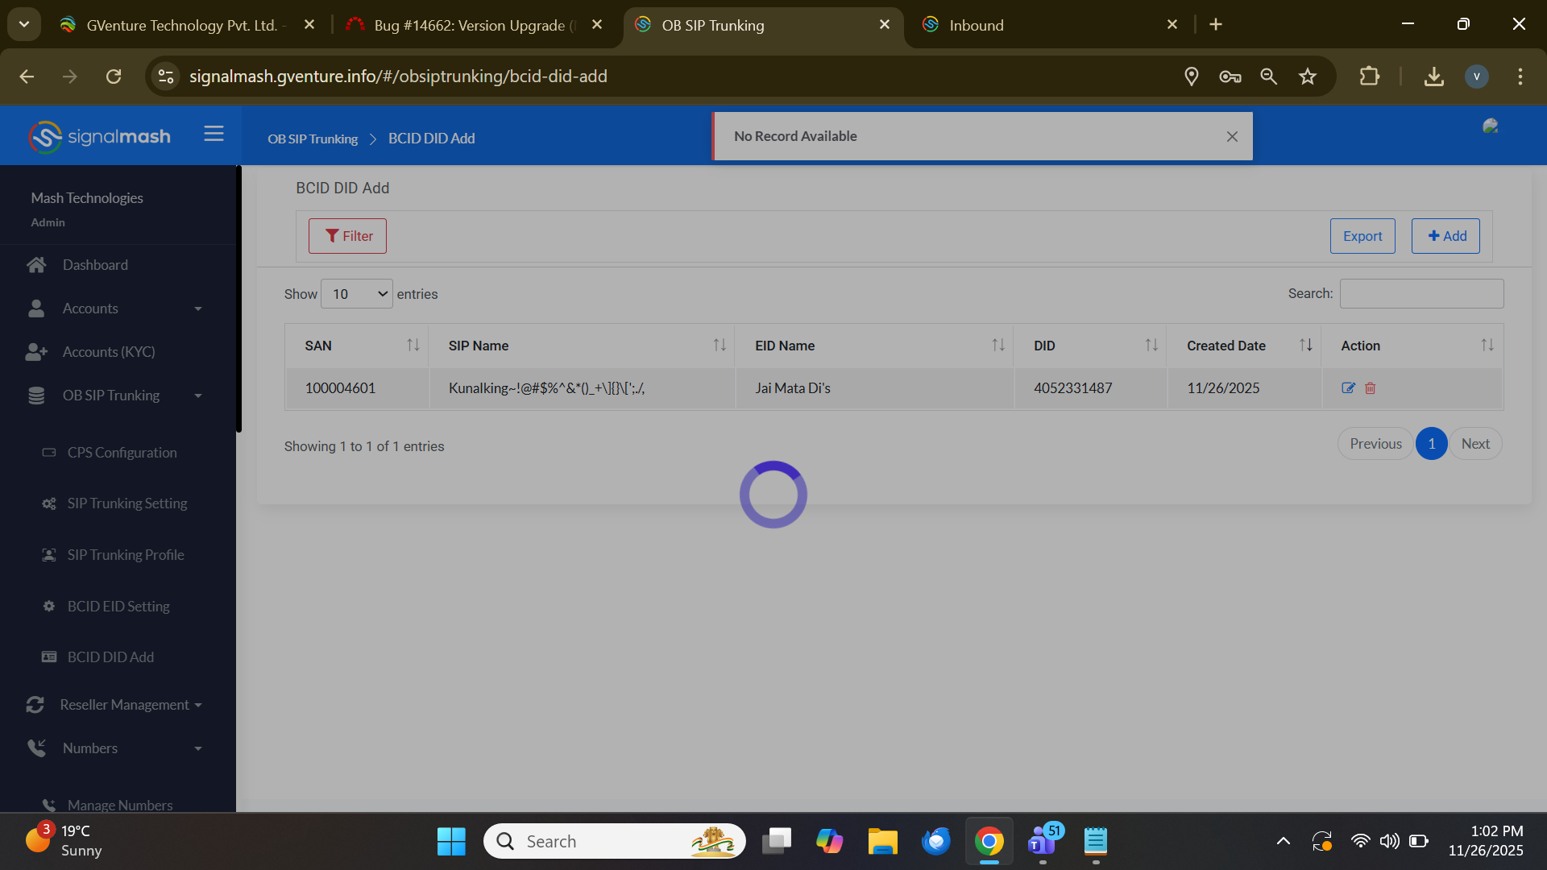Click the edit icon in the table row
Screen dimensions: 1547x870
pos(1348,388)
